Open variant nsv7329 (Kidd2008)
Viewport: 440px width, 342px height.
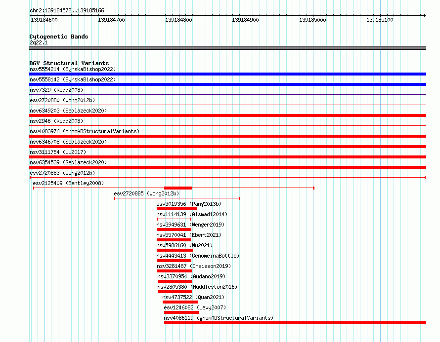56,90
